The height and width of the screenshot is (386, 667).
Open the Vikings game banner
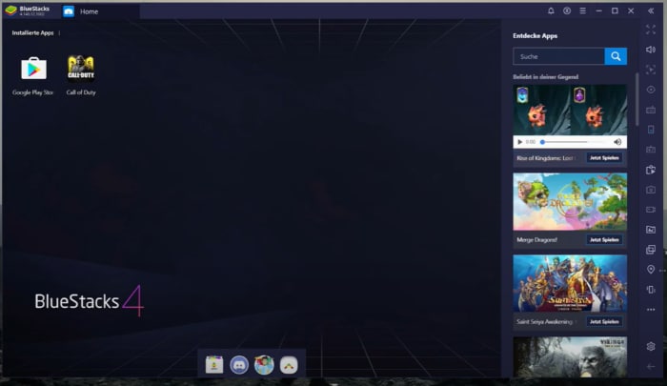570,356
